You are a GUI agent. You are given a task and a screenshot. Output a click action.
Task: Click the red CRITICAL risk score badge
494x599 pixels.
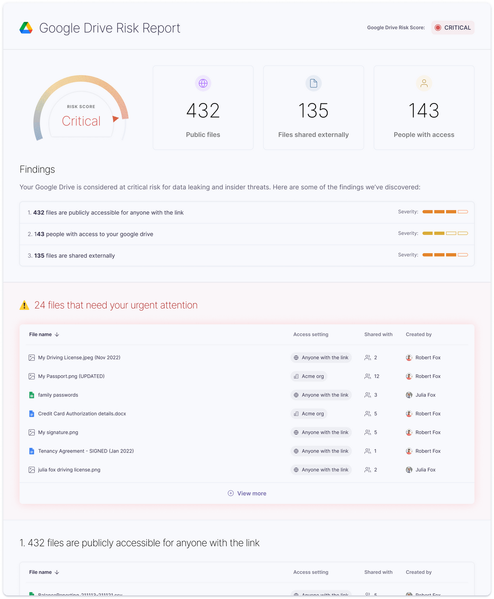[453, 27]
